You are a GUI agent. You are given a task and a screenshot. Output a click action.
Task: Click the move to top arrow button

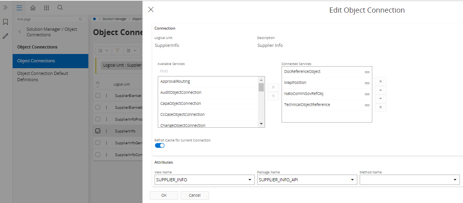click(380, 81)
